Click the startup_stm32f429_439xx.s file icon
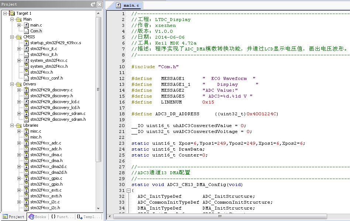 [26, 43]
